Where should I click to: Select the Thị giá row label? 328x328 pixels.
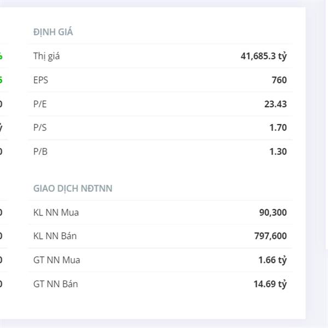pyautogui.click(x=46, y=56)
